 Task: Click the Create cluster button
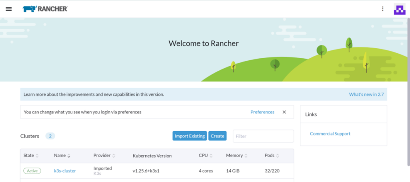pyautogui.click(x=217, y=136)
